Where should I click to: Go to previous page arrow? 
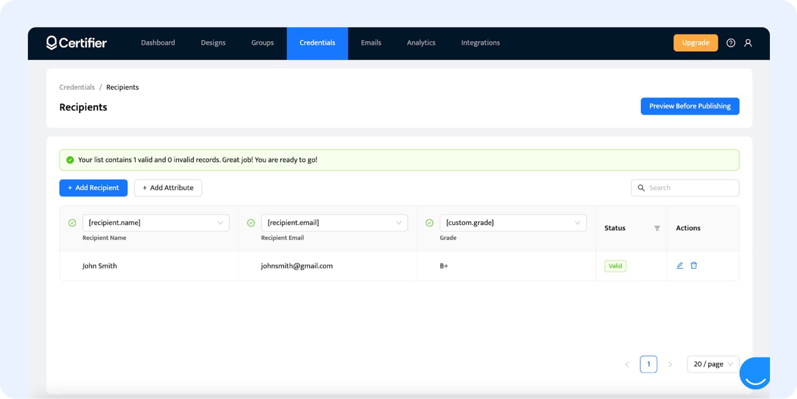click(627, 364)
